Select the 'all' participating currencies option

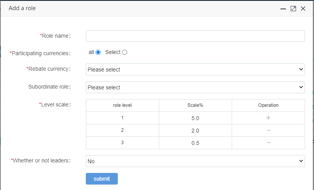(98, 52)
